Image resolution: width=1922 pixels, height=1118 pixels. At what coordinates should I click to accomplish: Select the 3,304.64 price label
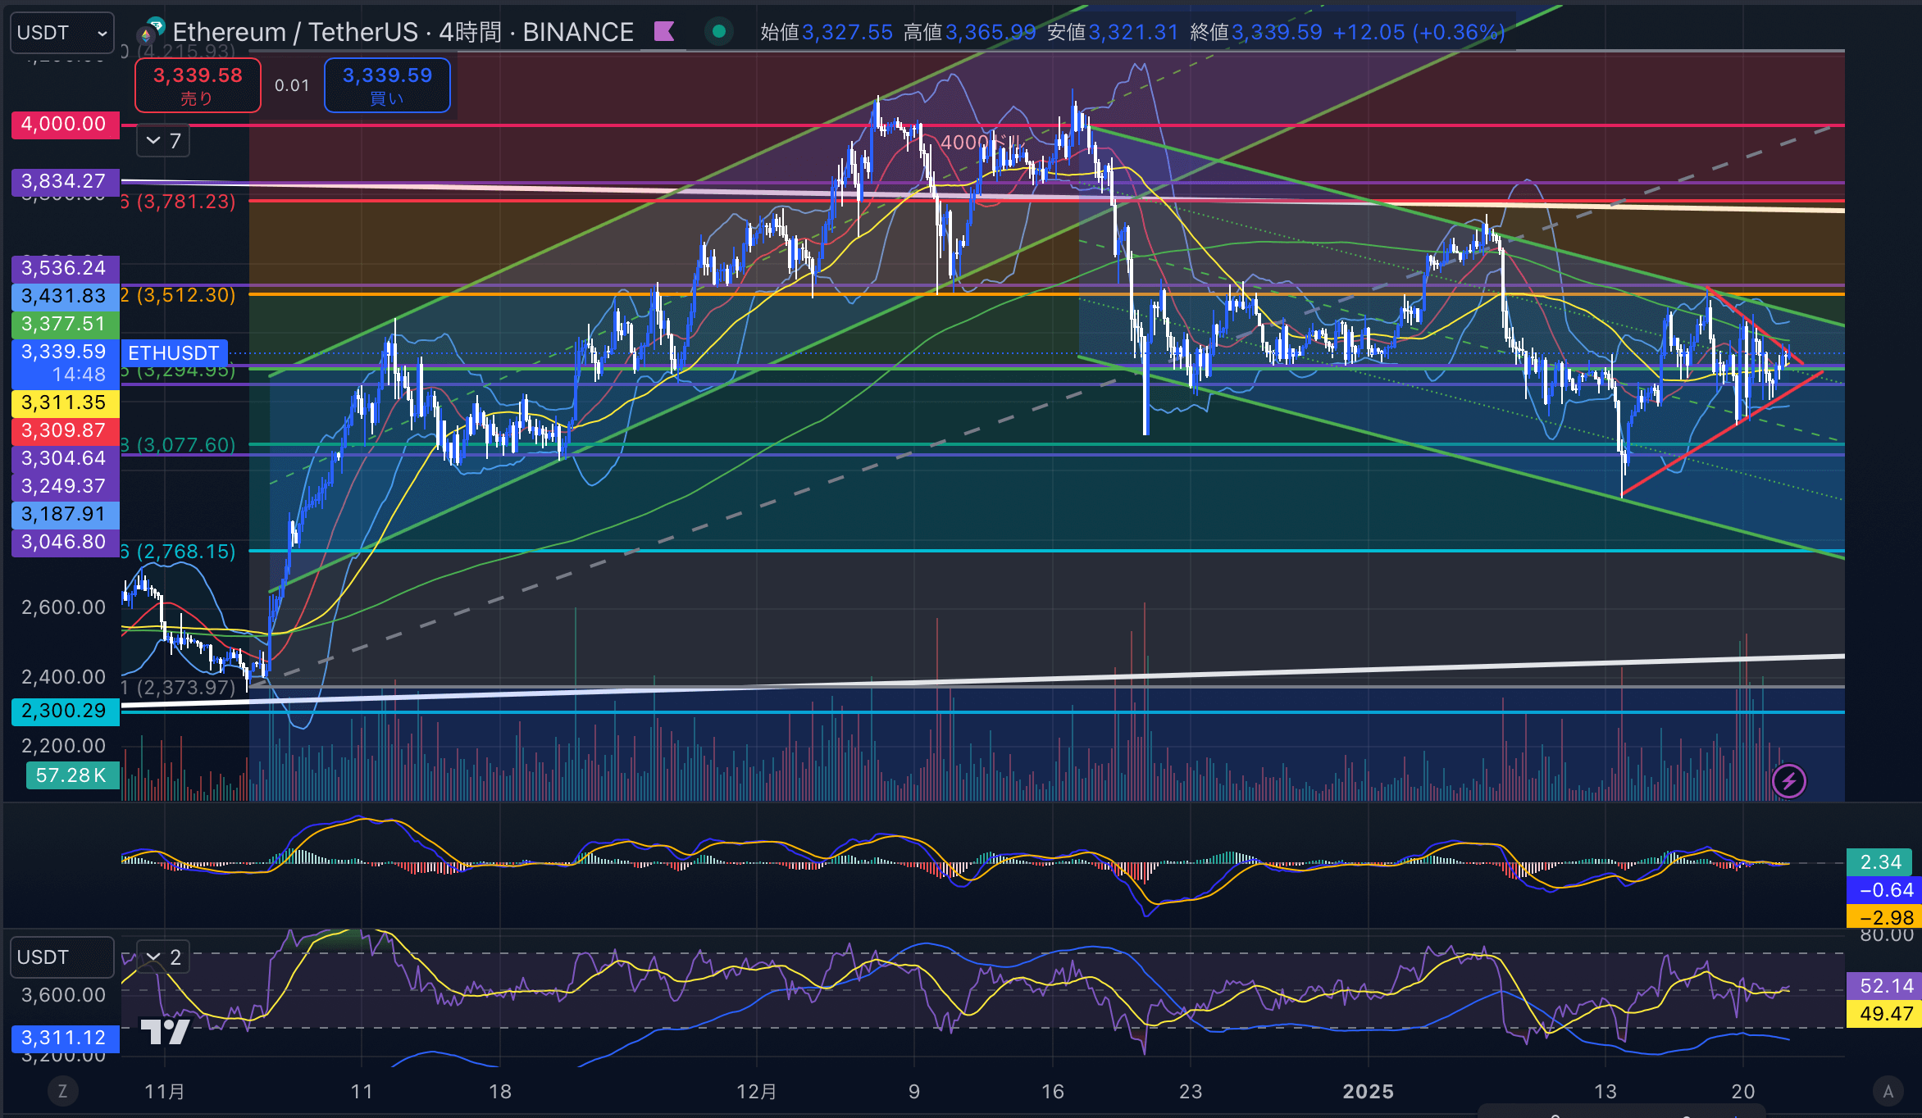[x=65, y=458]
